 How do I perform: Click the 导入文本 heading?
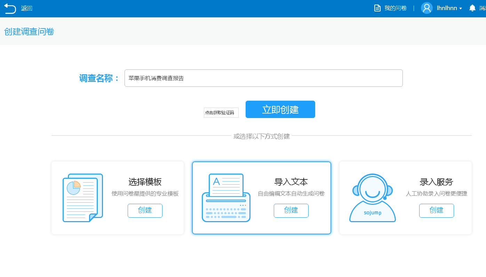tap(291, 182)
